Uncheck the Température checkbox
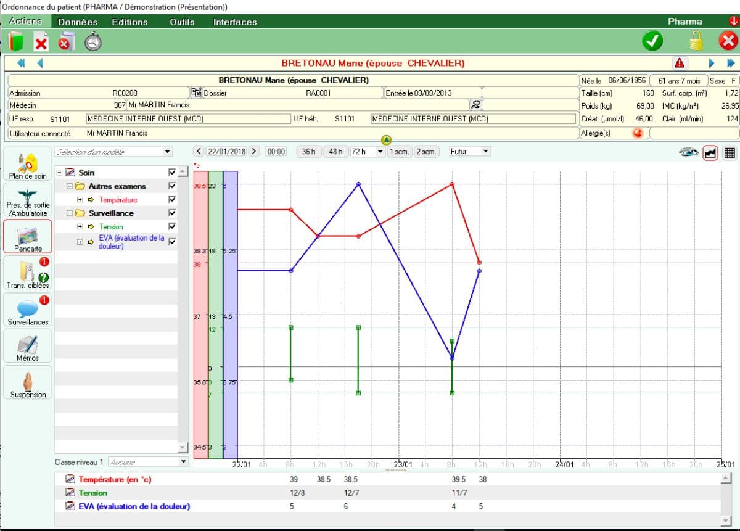This screenshot has height=531, width=740. [x=172, y=200]
